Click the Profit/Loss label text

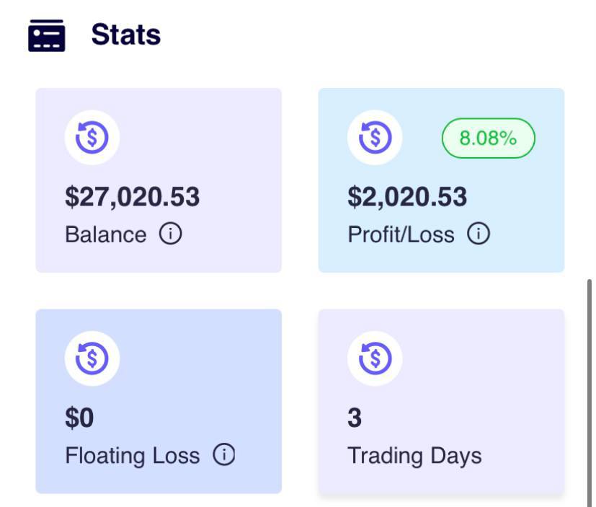[x=401, y=235]
